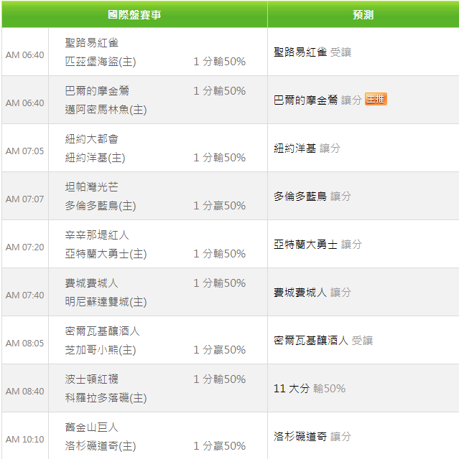Click the AM 08:05 game time
Screen dimensions: 459x459
[25, 343]
